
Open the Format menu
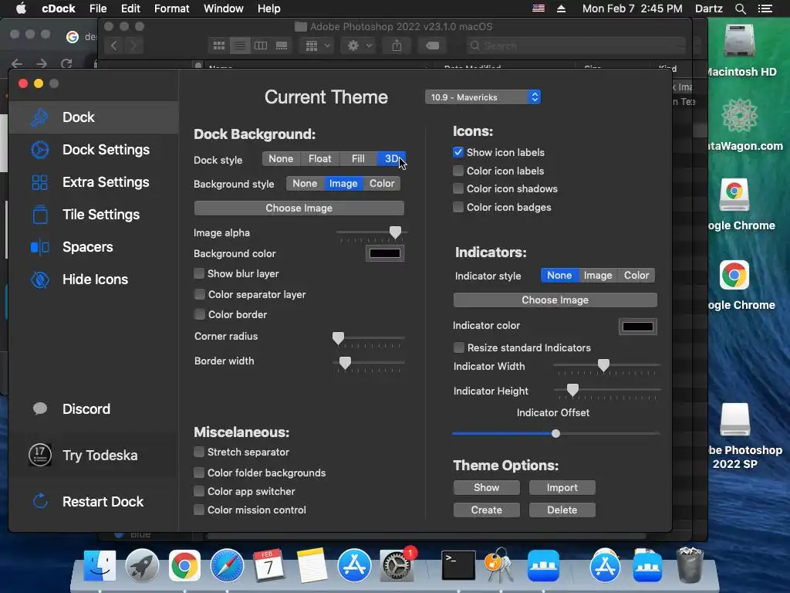click(x=171, y=8)
